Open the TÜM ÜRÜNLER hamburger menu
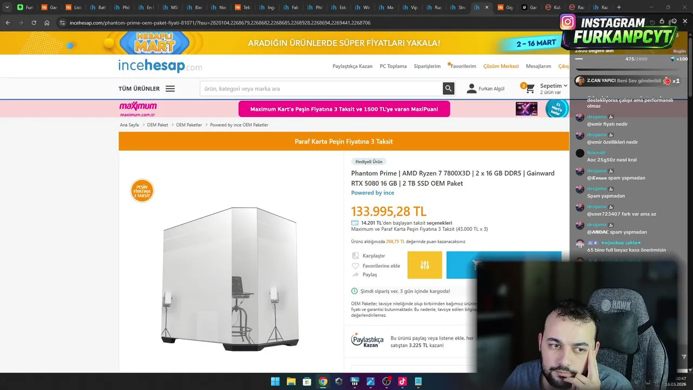Image resolution: width=693 pixels, height=390 pixels. [170, 89]
